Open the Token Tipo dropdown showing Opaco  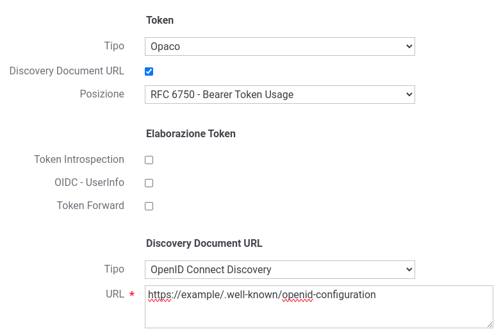coord(279,46)
